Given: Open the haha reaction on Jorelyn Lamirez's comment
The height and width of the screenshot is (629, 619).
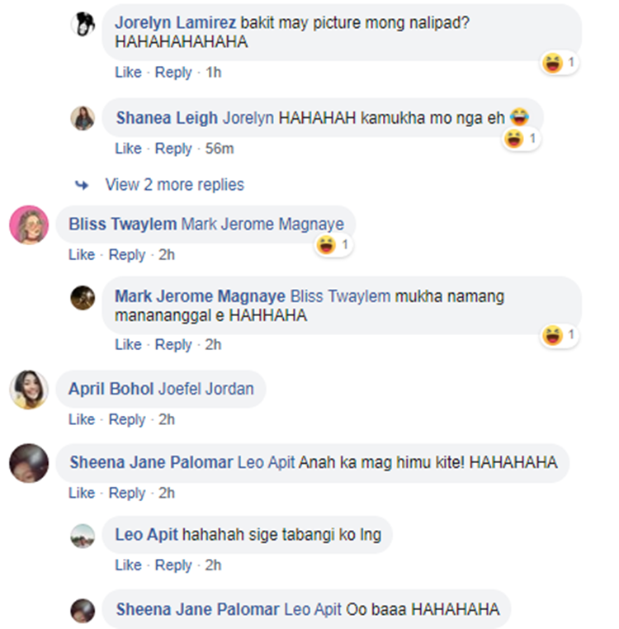Looking at the screenshot, I should point(560,63).
